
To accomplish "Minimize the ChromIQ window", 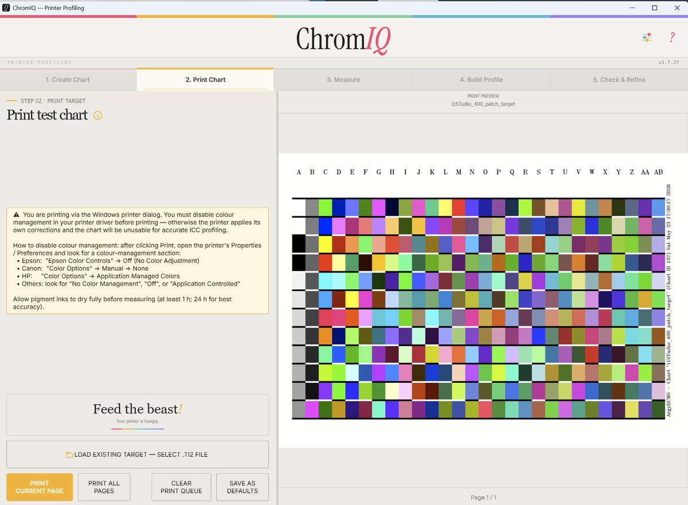I will click(632, 7).
